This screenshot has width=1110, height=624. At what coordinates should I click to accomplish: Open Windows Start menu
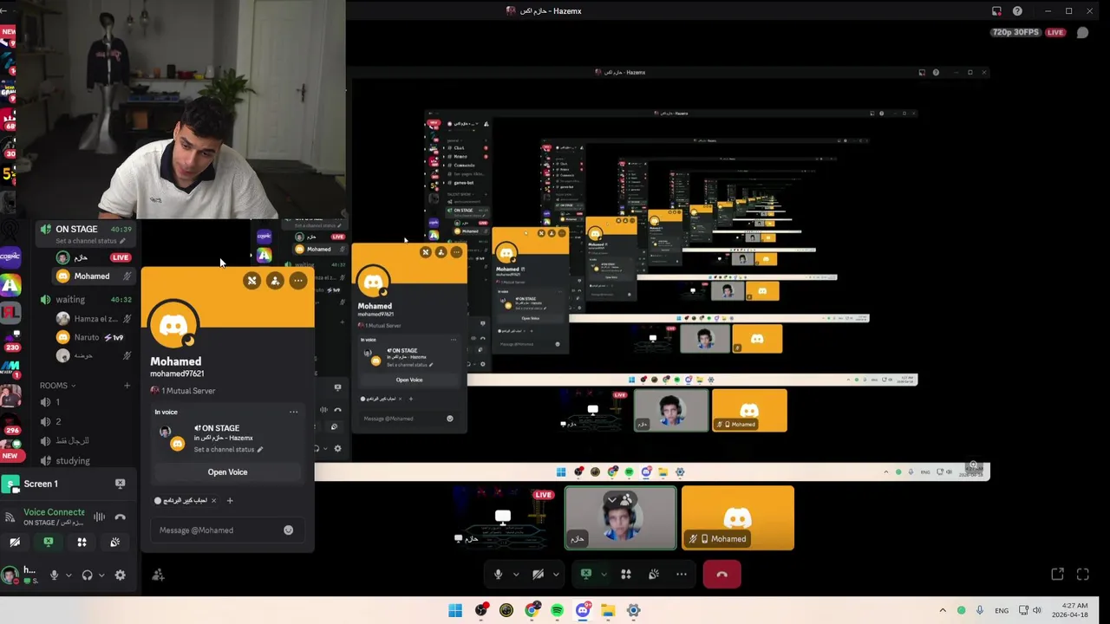click(454, 610)
